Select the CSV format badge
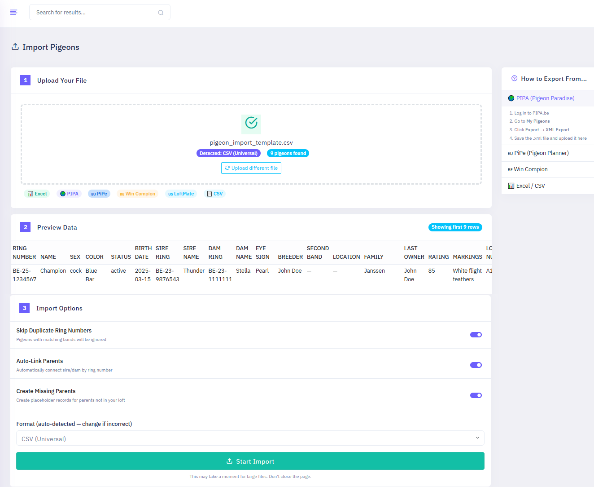Image resolution: width=594 pixels, height=487 pixels. pos(214,193)
